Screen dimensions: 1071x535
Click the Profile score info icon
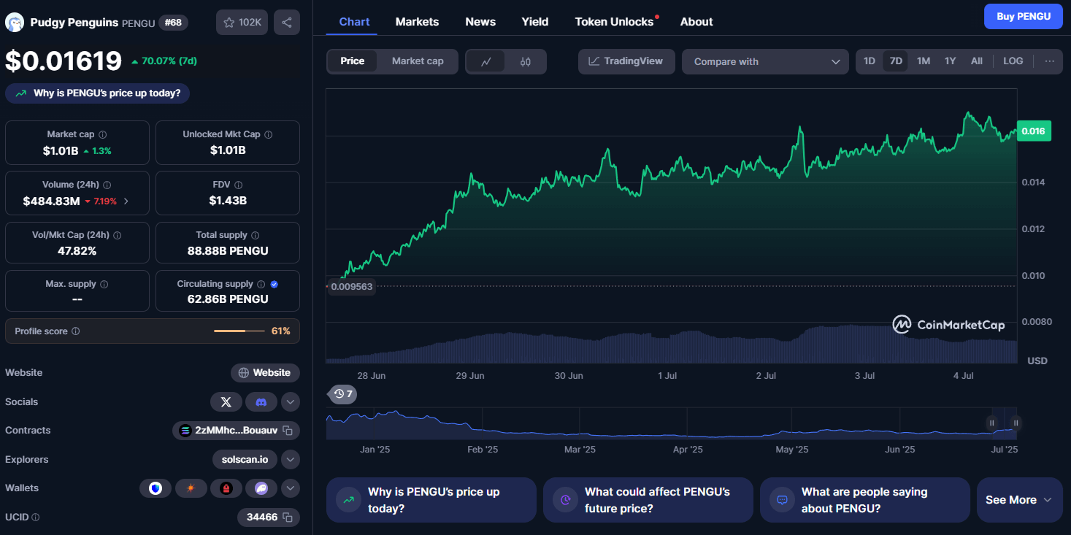coord(75,331)
